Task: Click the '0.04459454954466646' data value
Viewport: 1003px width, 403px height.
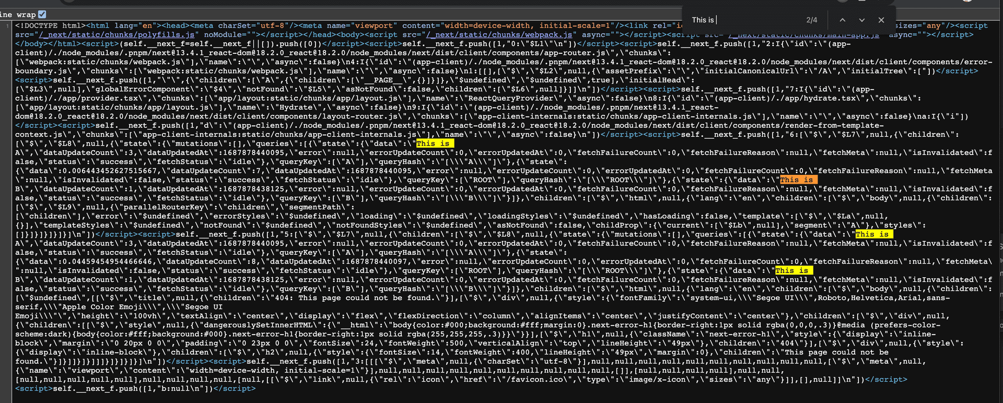Action: [107, 262]
